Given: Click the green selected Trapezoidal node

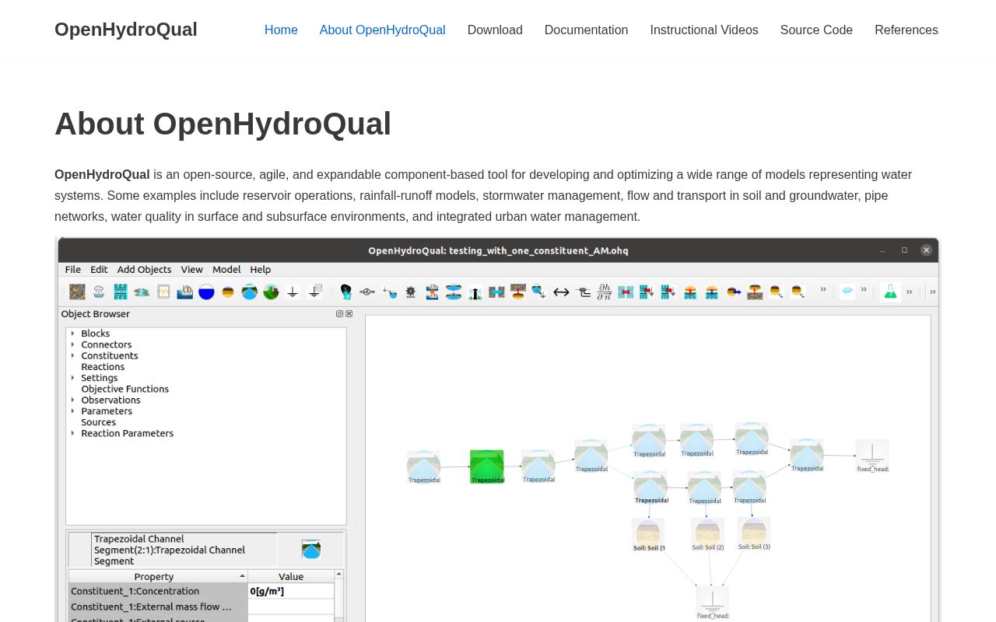Looking at the screenshot, I should (x=487, y=466).
